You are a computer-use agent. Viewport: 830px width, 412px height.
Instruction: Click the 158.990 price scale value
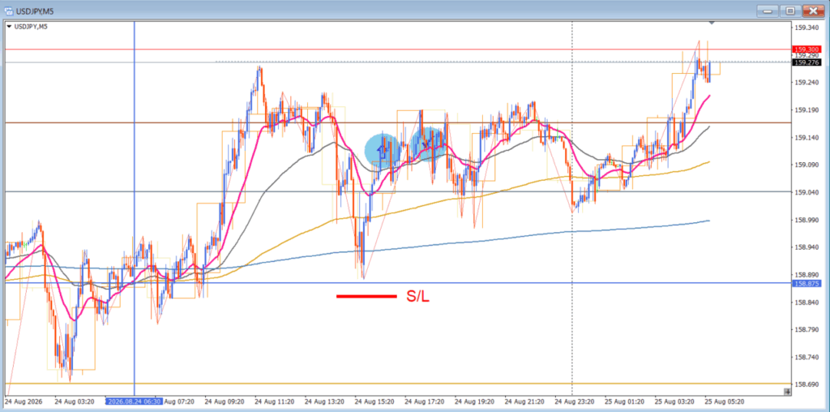[x=806, y=220]
